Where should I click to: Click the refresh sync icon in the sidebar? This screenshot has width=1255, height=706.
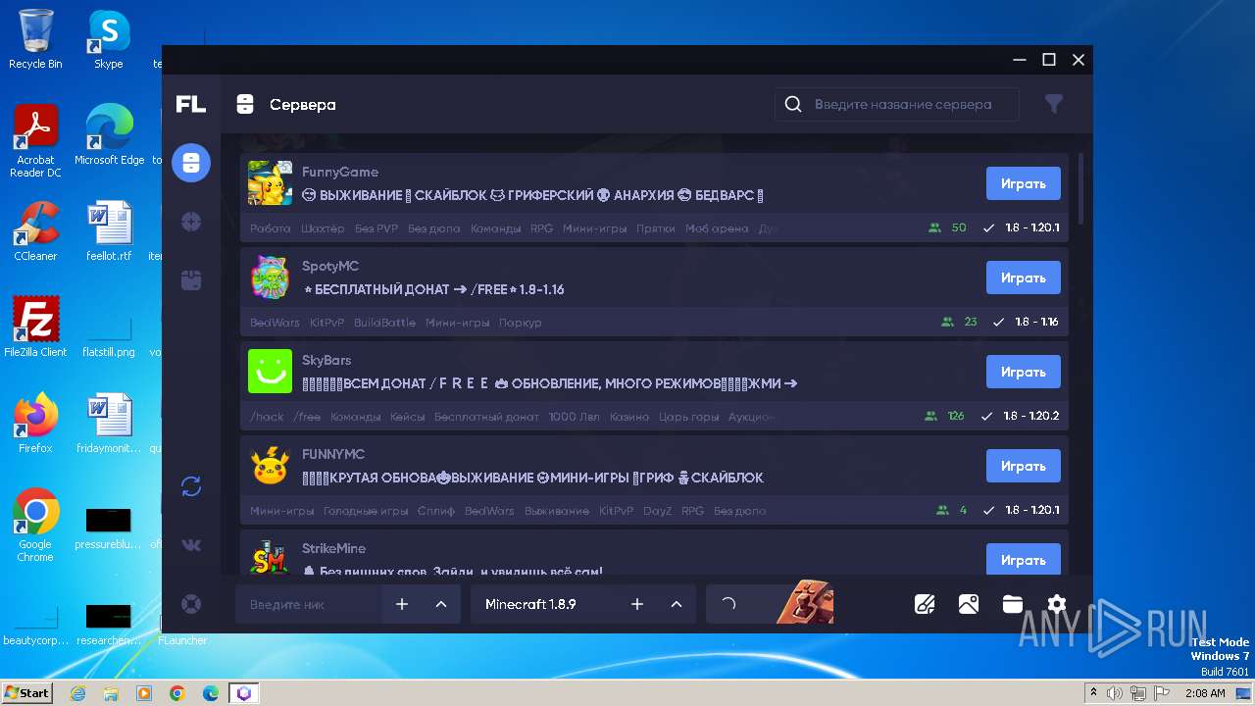pos(191,486)
